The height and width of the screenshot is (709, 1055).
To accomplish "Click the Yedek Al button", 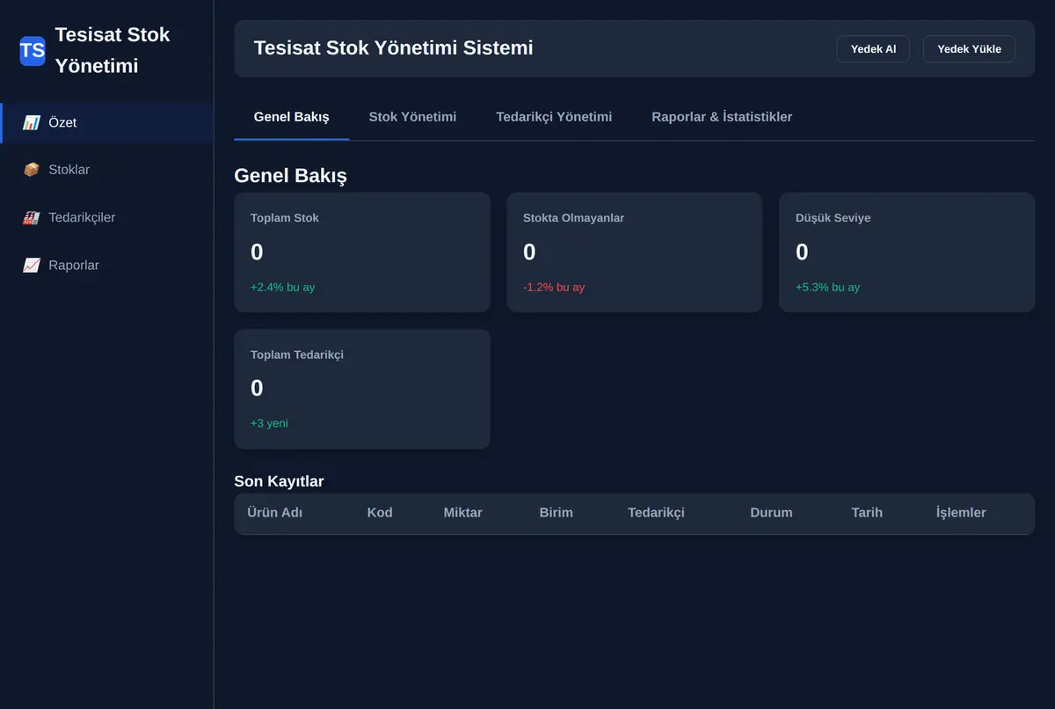I will tap(873, 49).
